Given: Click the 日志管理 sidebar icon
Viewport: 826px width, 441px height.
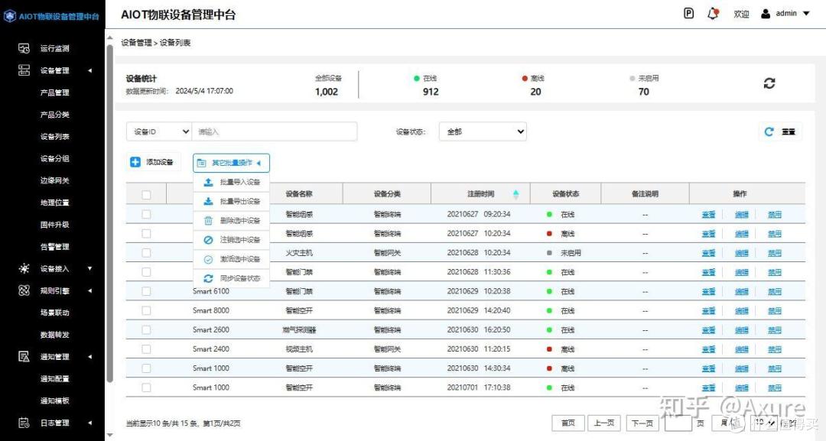Looking at the screenshot, I should (x=24, y=423).
